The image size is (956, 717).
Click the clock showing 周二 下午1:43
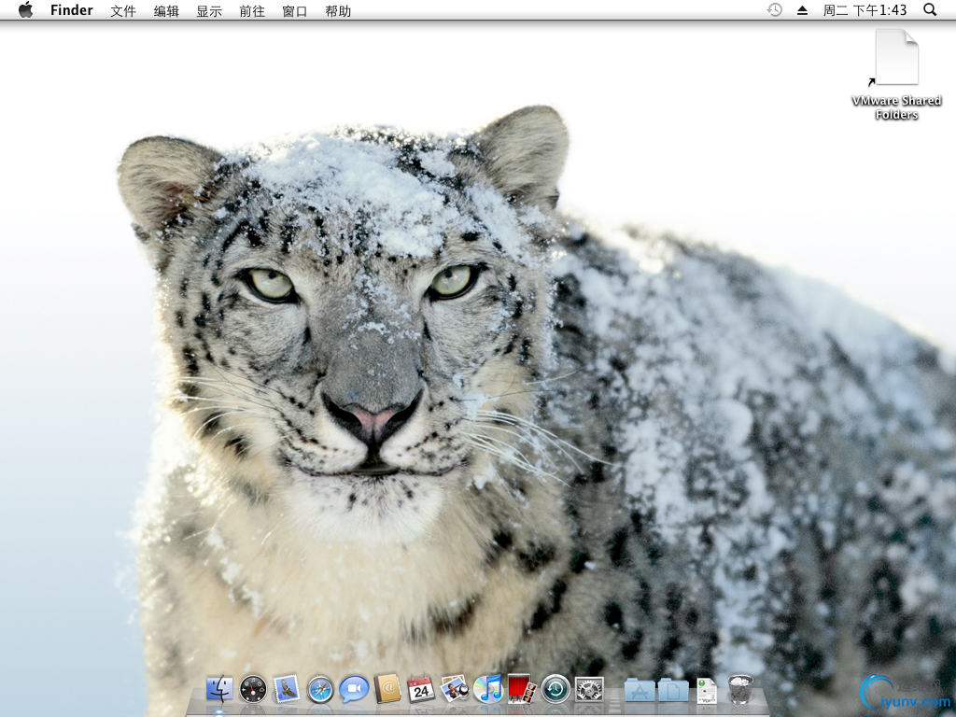[865, 10]
